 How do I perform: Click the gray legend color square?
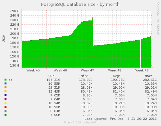point(6,111)
